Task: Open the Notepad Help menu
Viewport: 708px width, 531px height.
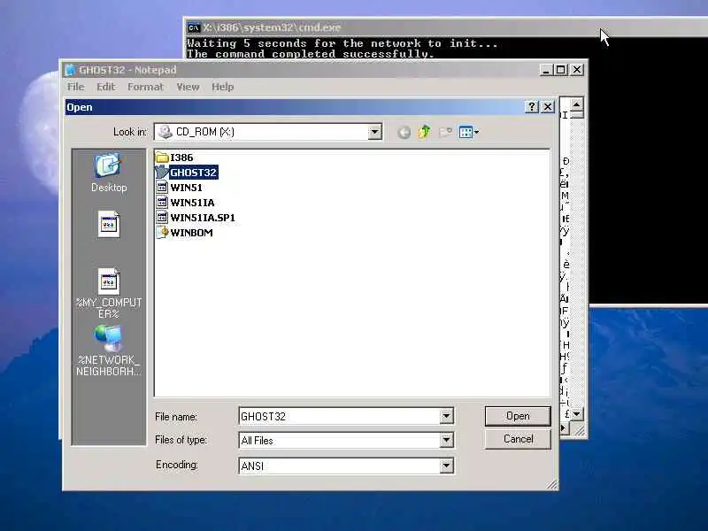Action: 223,87
